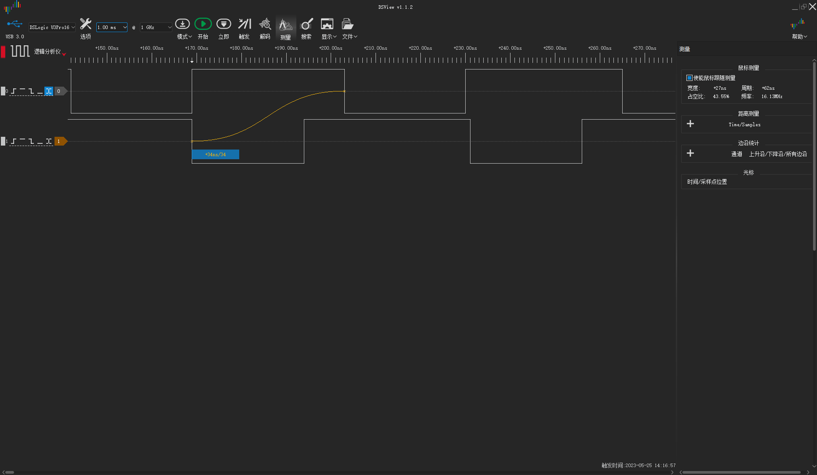
Task: Click the +62ns period value
Action: pyautogui.click(x=768, y=88)
